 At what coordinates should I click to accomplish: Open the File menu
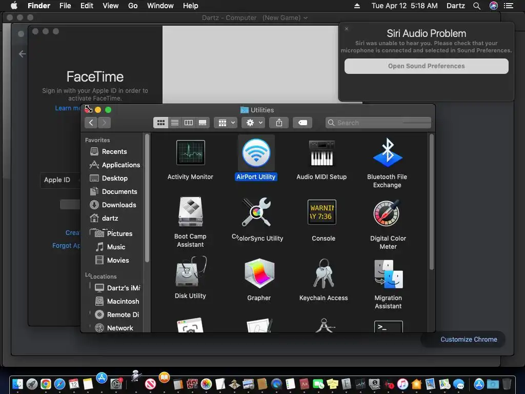65,6
